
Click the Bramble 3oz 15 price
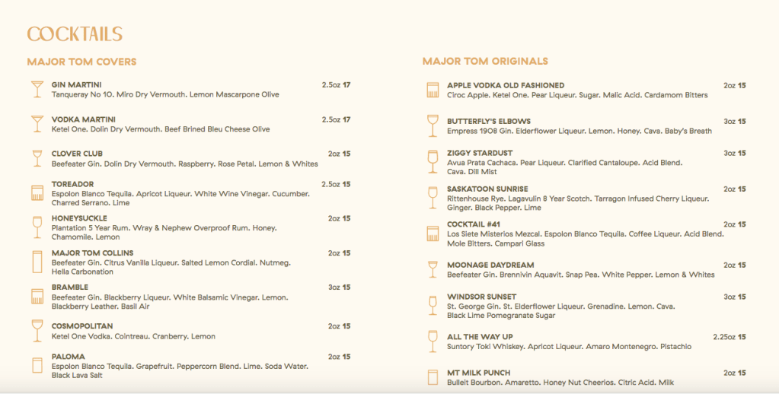click(x=339, y=288)
